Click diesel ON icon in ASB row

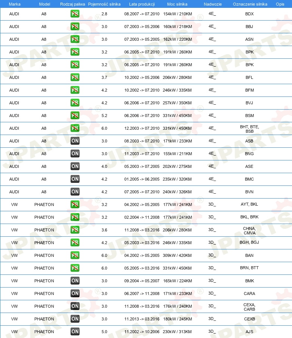[75, 141]
